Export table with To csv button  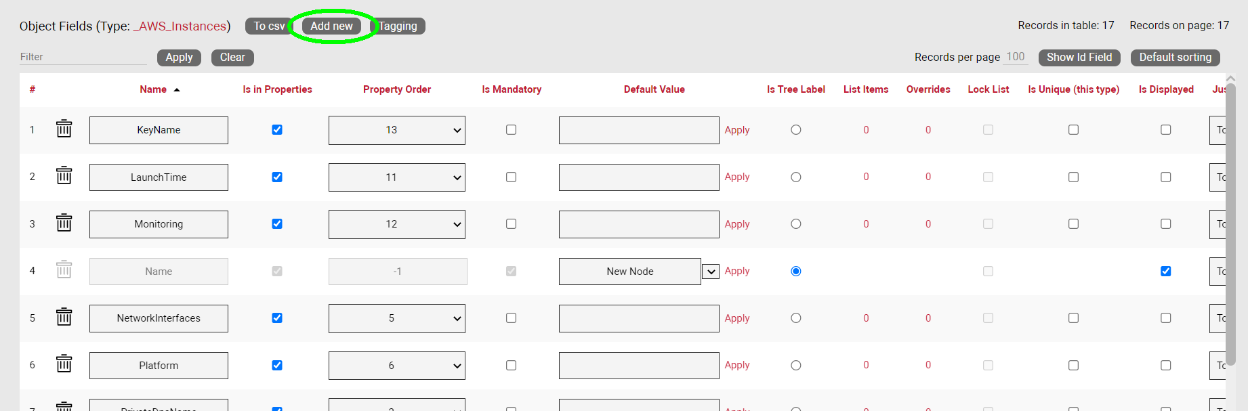(x=269, y=26)
